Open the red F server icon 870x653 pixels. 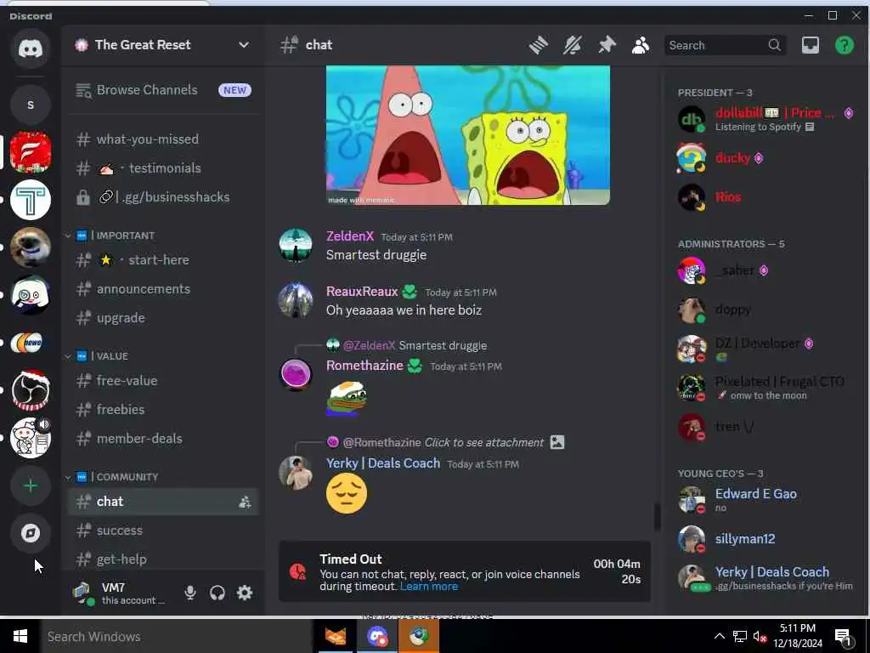point(31,152)
